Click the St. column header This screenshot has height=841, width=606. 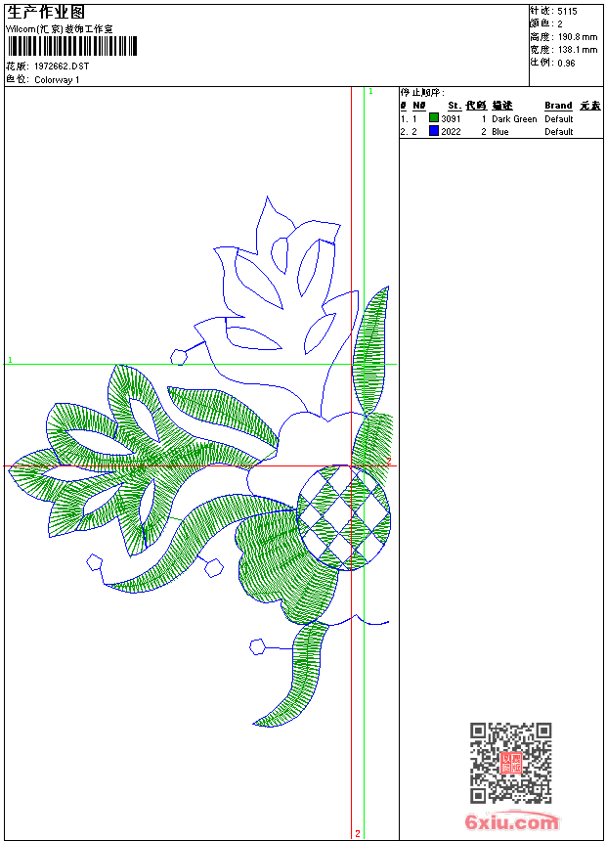pos(454,106)
